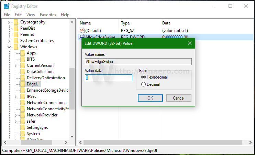
Task: Collapse the Windows key
Action: pyautogui.click(x=9, y=47)
